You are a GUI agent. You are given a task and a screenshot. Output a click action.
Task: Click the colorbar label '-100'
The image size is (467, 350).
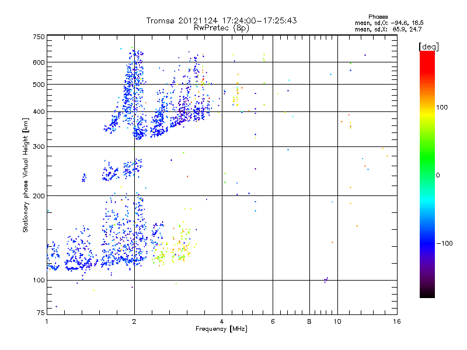445,243
